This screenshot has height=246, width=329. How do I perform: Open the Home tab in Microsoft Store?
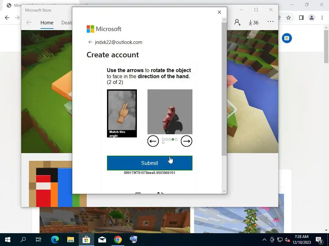47,23
